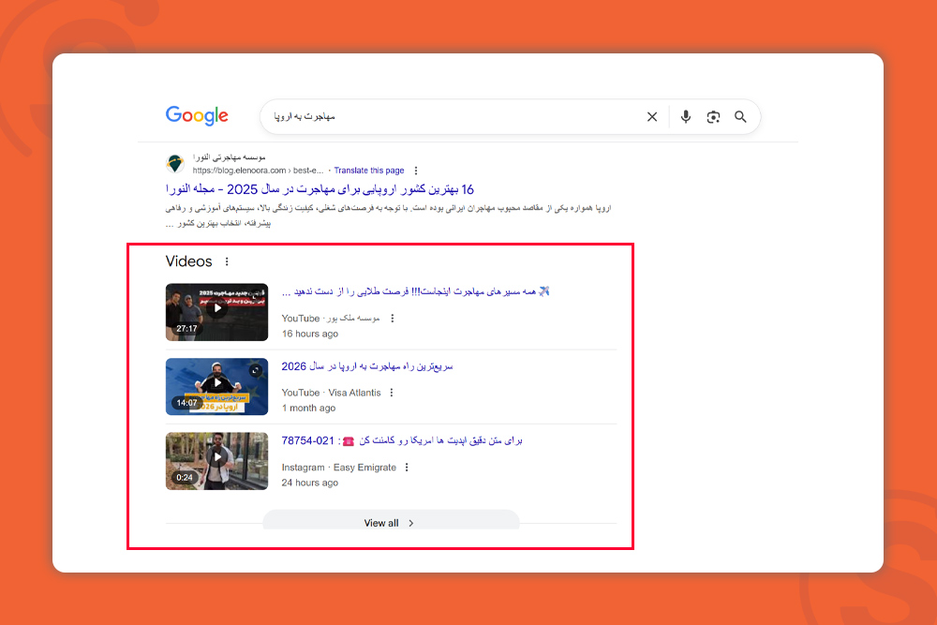Play the 14:07 Visa Atlantis video thumbnail
The image size is (937, 625).
tap(216, 386)
